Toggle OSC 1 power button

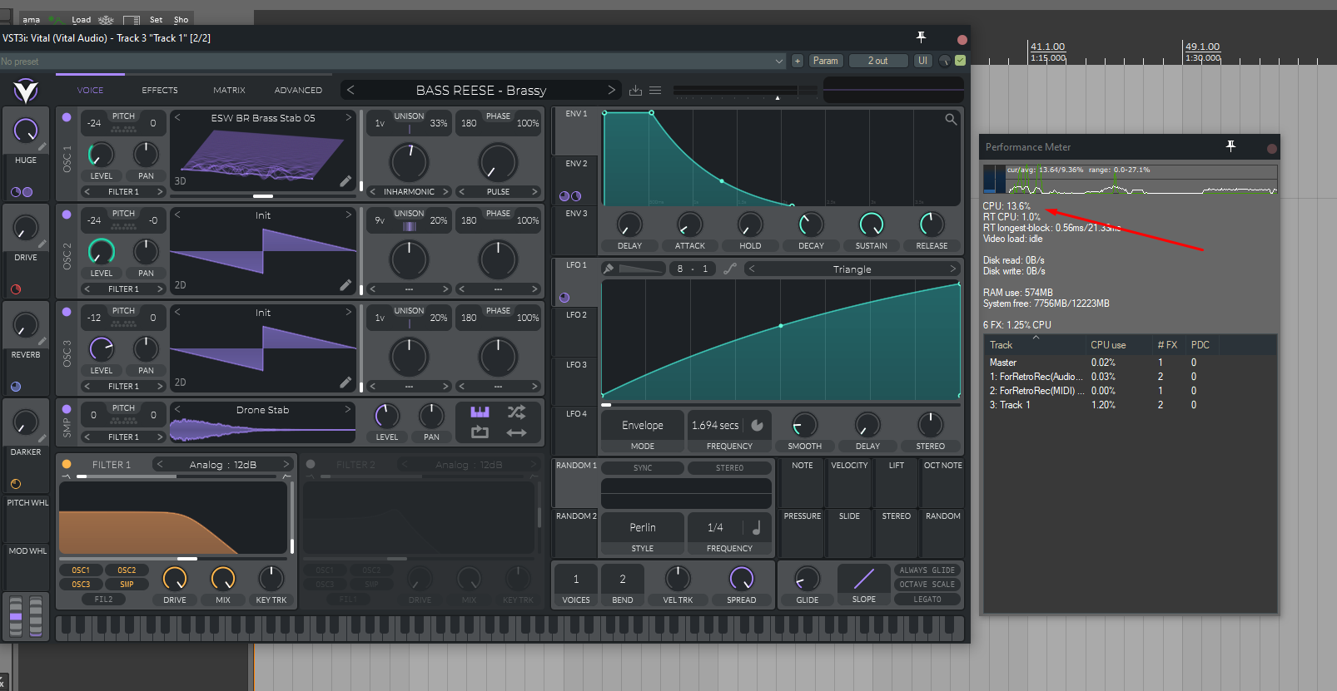67,117
